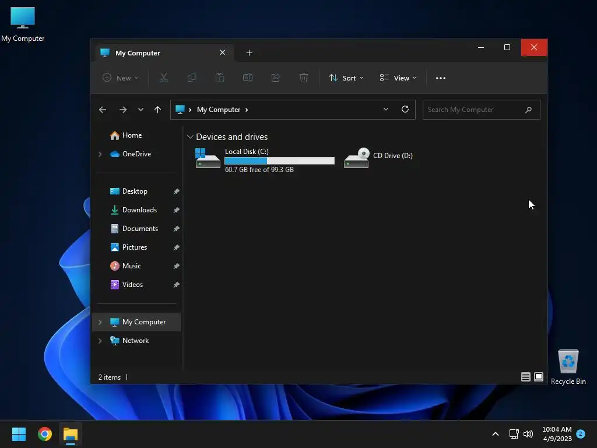This screenshot has height=448, width=597.
Task: Click the 60.7 GB free of 99.3 GB text
Action: coord(259,170)
